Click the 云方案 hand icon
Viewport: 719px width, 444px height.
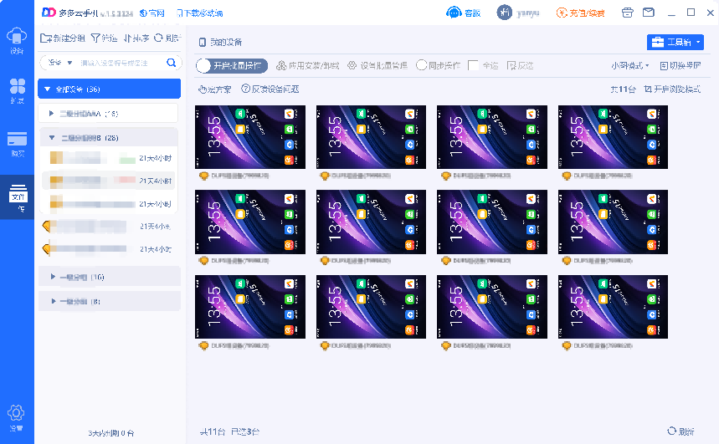tap(203, 89)
